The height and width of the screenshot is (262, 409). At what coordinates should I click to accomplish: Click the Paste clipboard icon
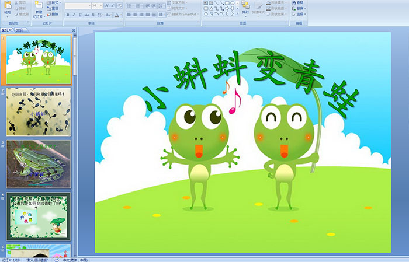8,5
